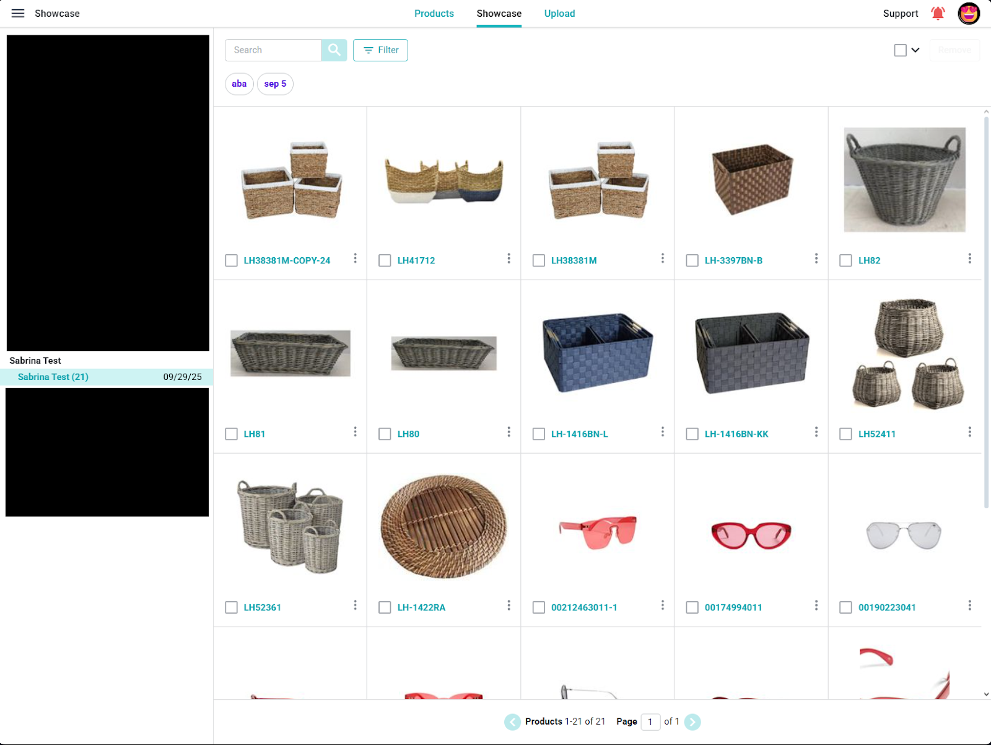Select the LH52411 product checkbox
The height and width of the screenshot is (745, 991).
[845, 434]
